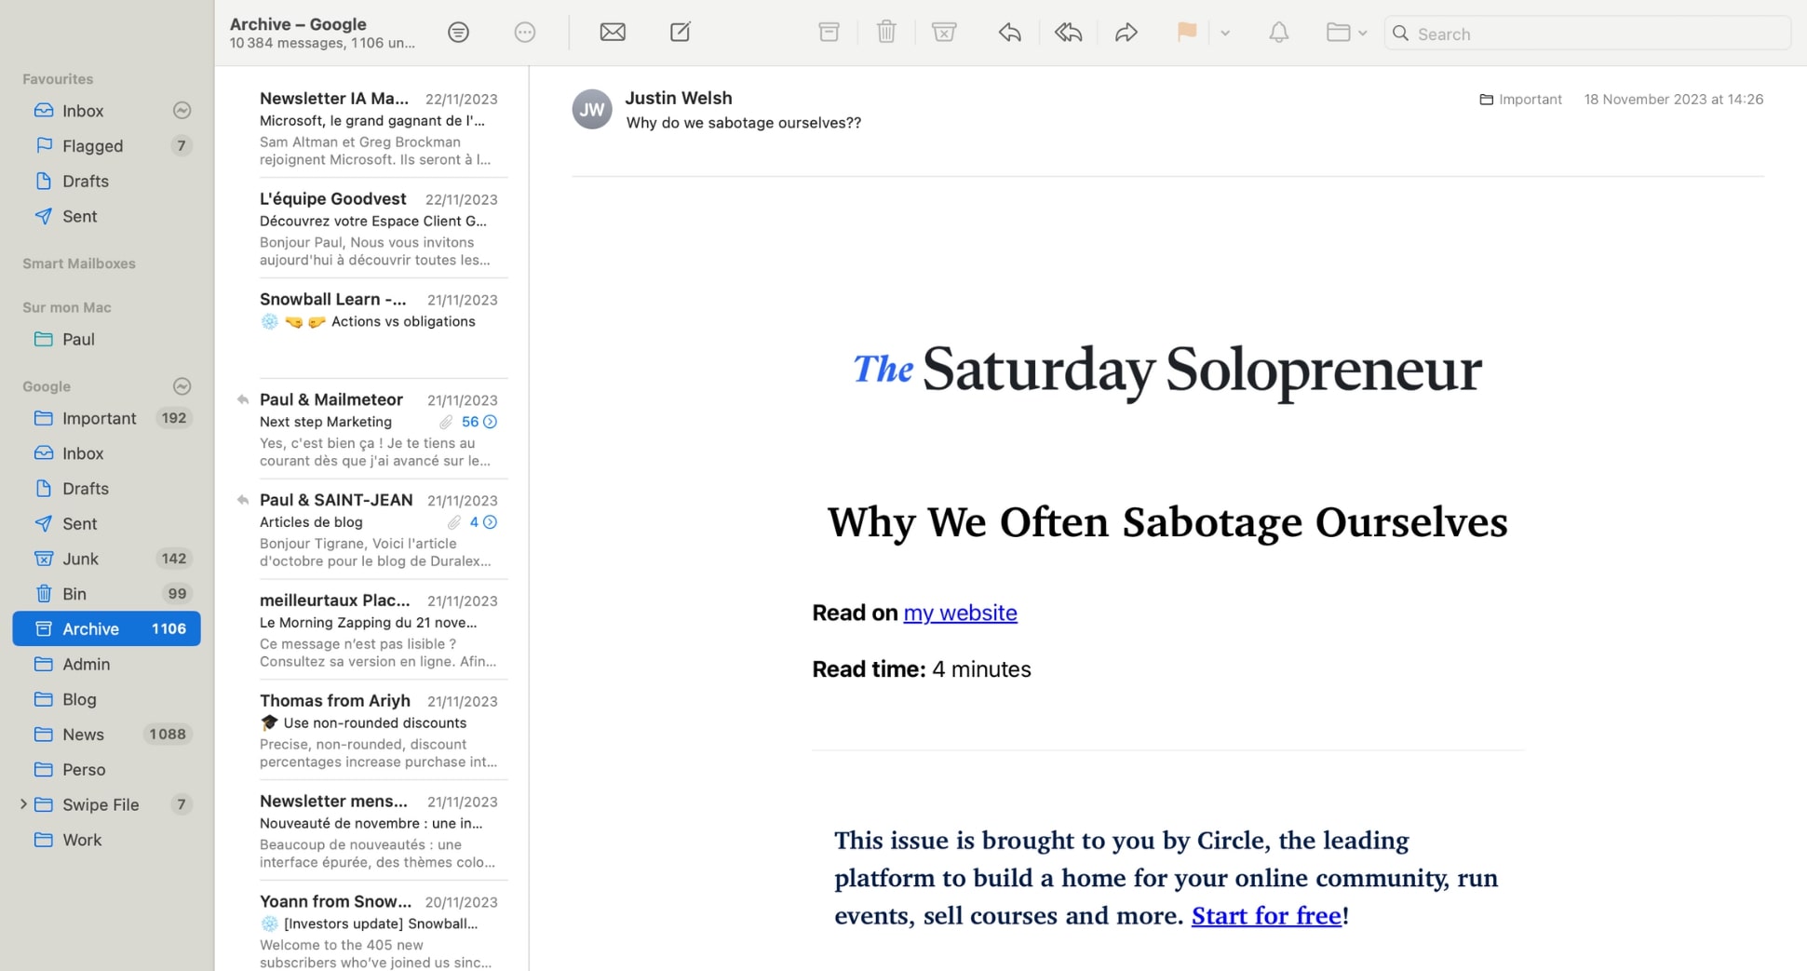The image size is (1807, 971).
Task: Reply to Justin Welsh's email
Action: [x=1009, y=32]
